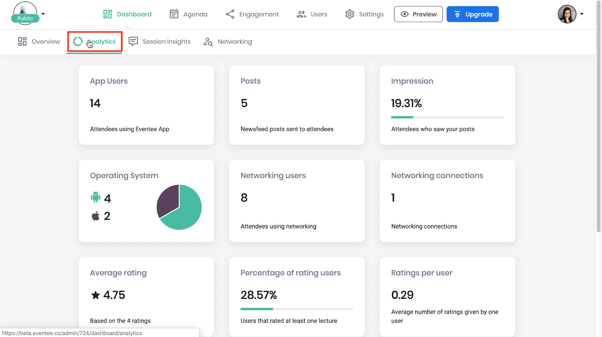Click the Public status badge
This screenshot has width=602, height=337.
pyautogui.click(x=25, y=18)
